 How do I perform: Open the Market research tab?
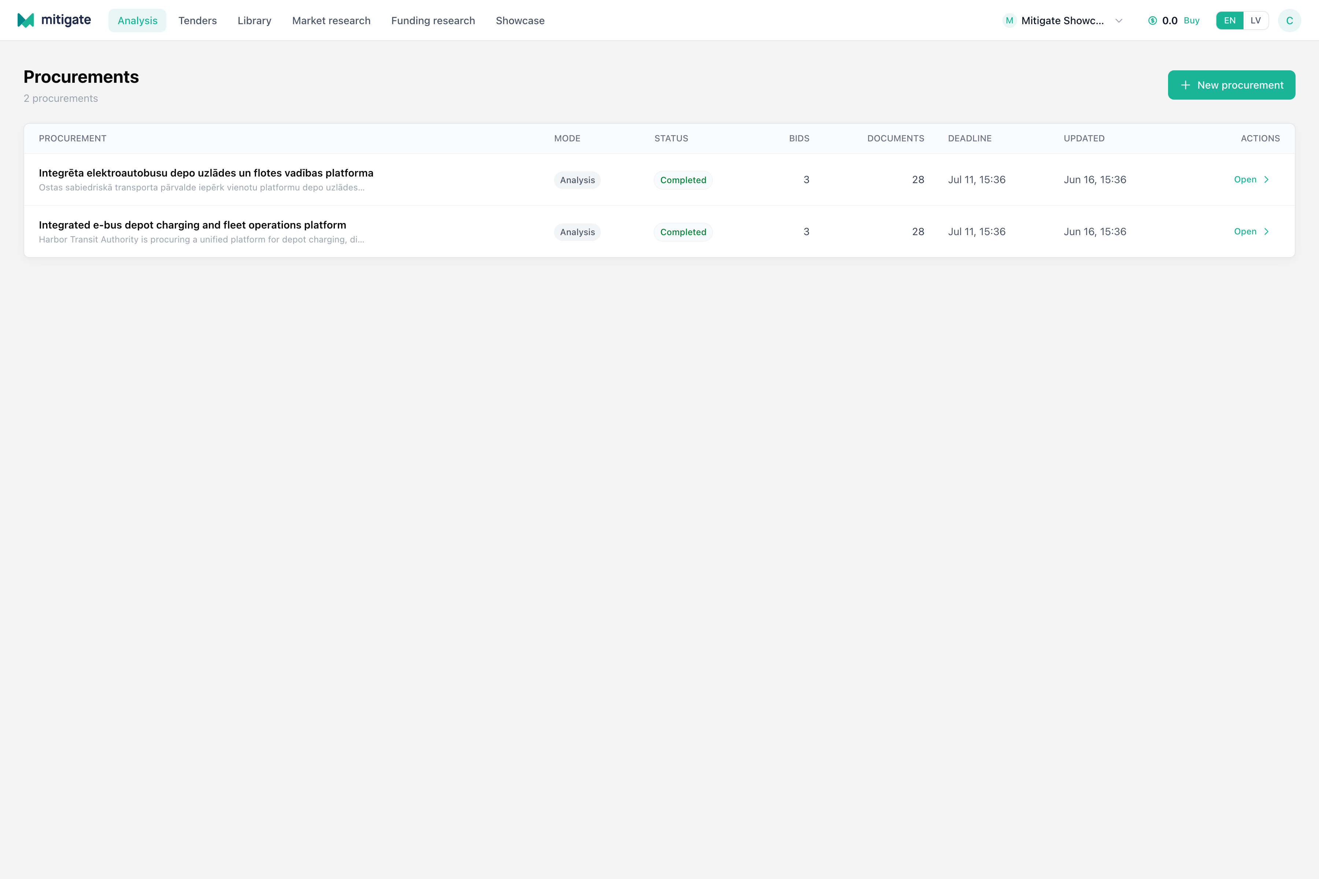tap(332, 21)
